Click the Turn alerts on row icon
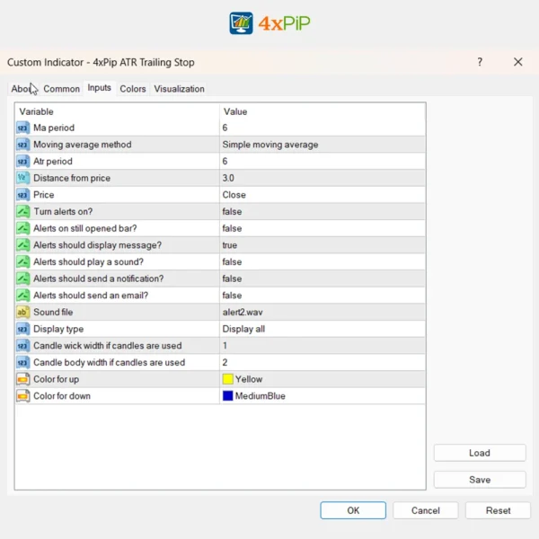The height and width of the screenshot is (539, 539). coord(22,212)
